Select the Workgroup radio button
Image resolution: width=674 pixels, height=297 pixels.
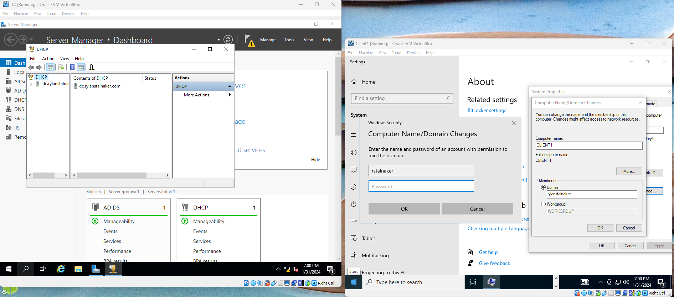tap(543, 204)
